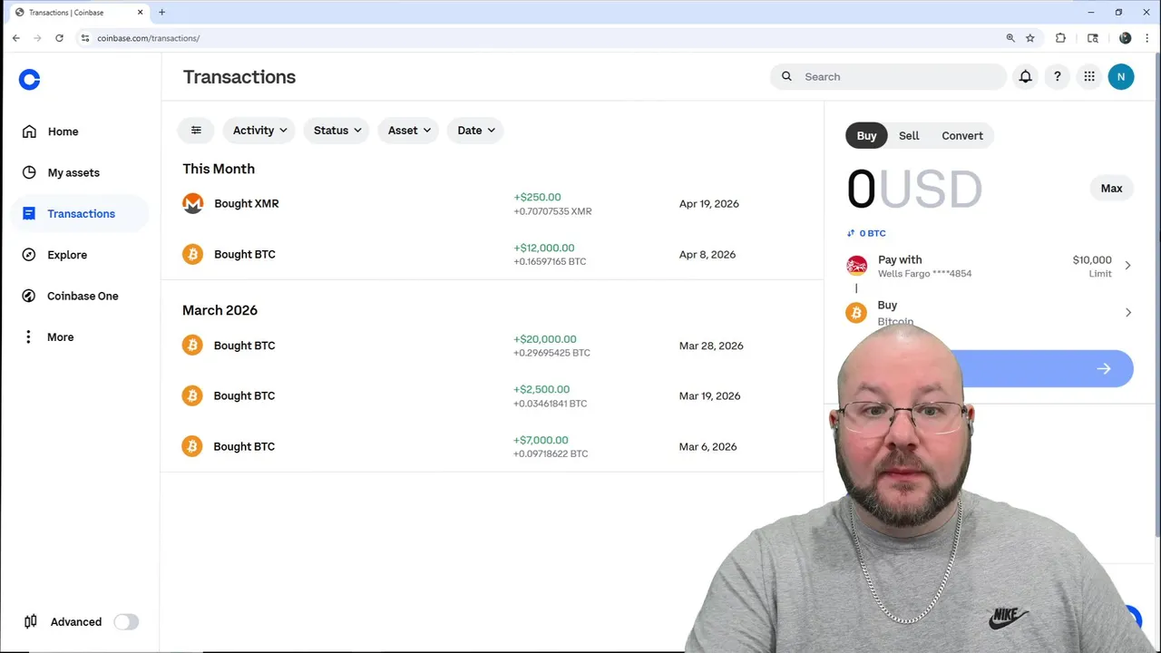Click the 0 USD amount field
This screenshot has width=1161, height=653.
point(914,190)
